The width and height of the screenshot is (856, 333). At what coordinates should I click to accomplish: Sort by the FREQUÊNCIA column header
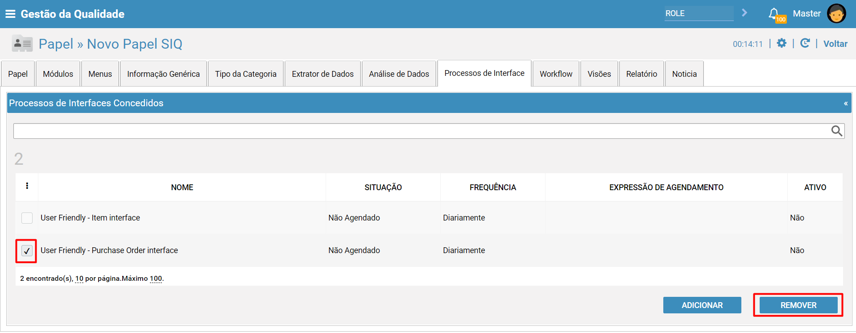pos(493,187)
